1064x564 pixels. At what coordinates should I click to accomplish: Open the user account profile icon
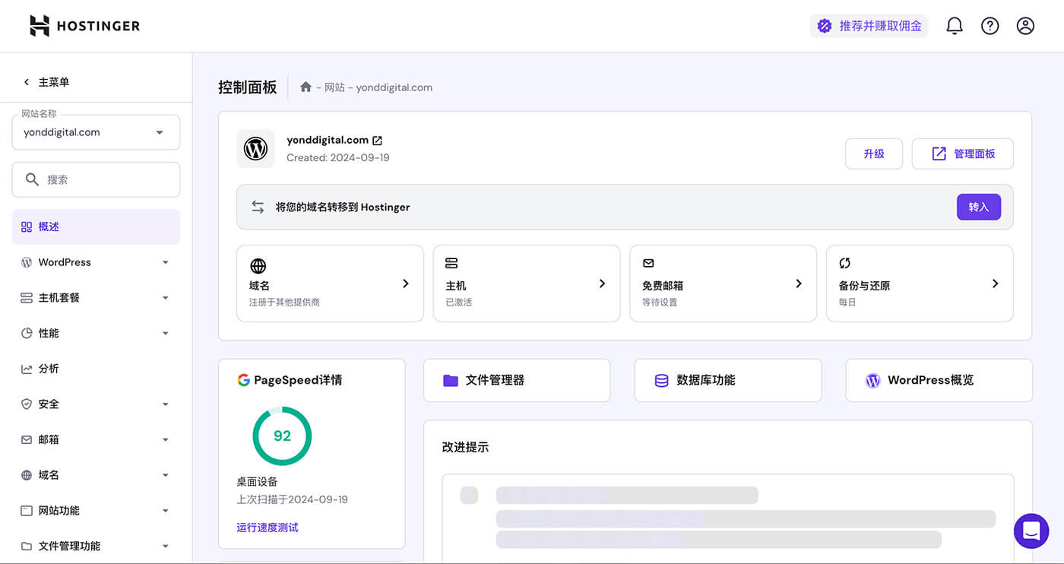pos(1025,26)
